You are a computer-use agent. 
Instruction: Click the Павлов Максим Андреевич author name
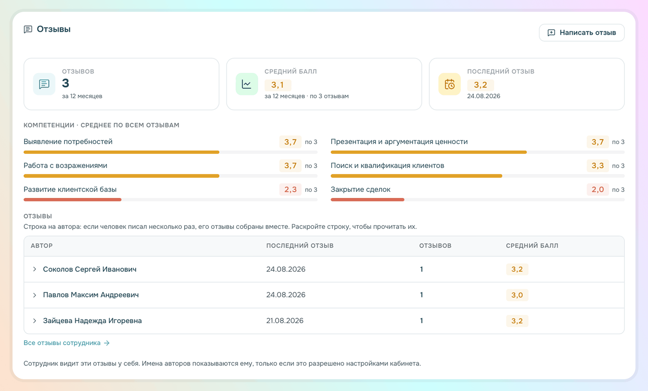point(91,295)
